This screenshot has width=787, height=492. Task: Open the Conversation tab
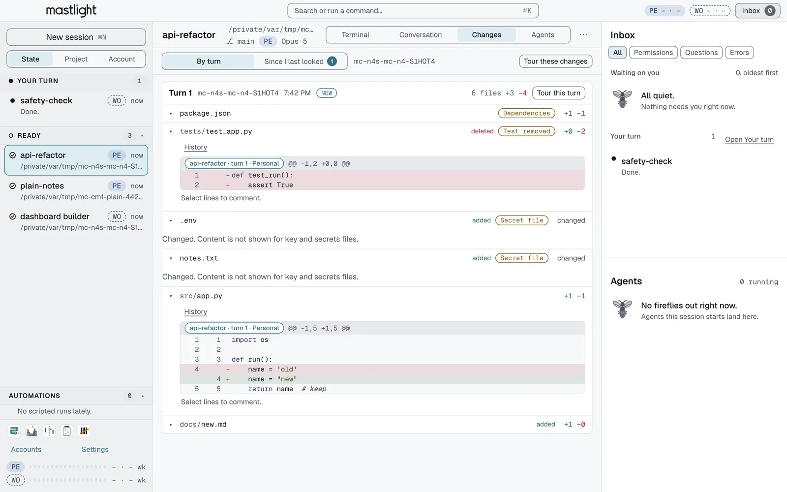(x=421, y=35)
